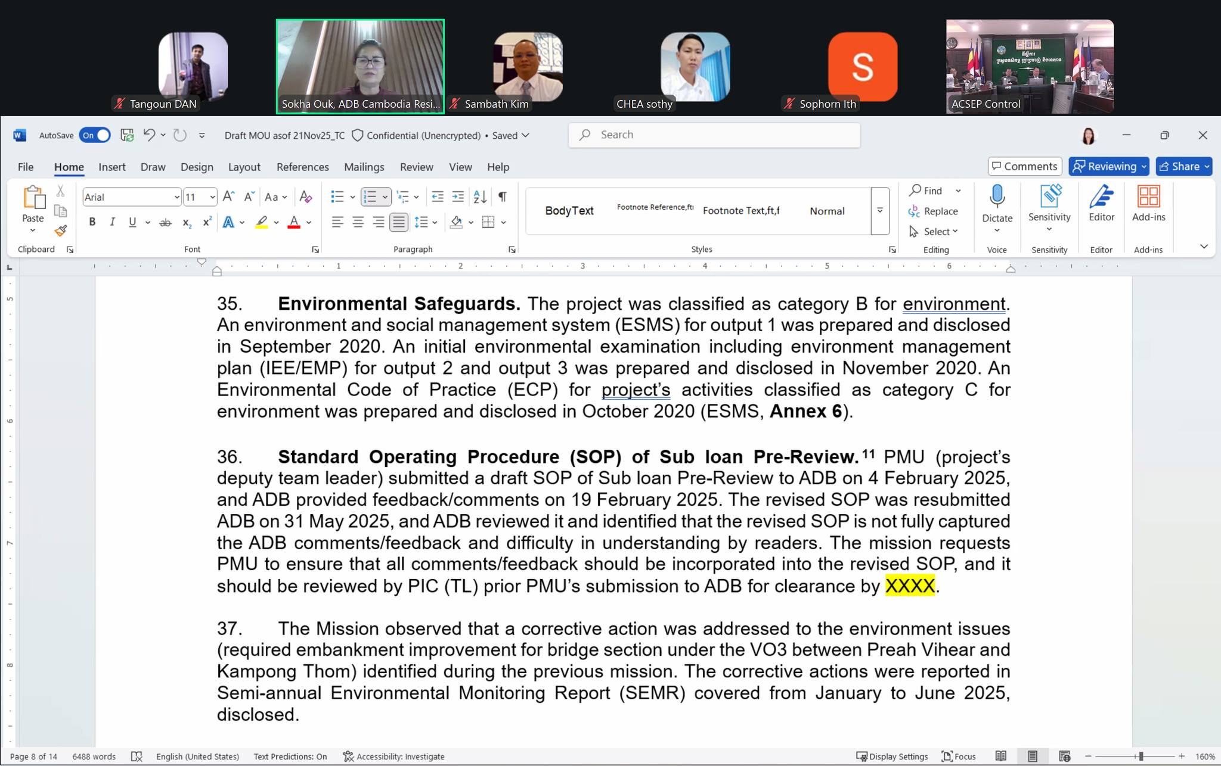This screenshot has width=1221, height=766.
Task: Toggle Justify paragraph alignment
Action: [398, 222]
